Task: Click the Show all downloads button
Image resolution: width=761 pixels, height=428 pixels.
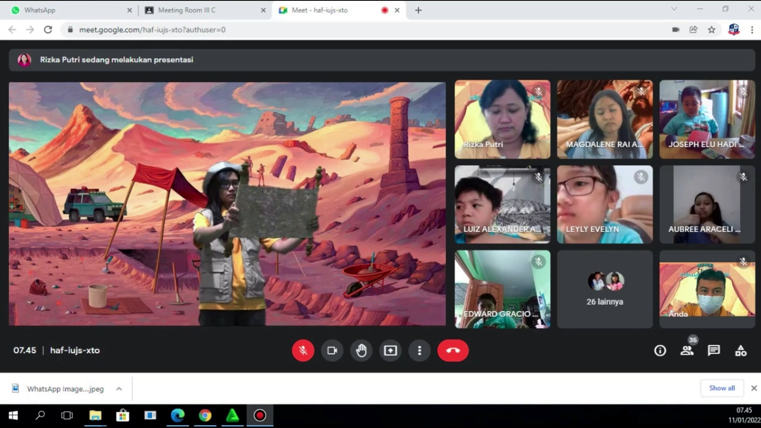Action: coord(722,388)
